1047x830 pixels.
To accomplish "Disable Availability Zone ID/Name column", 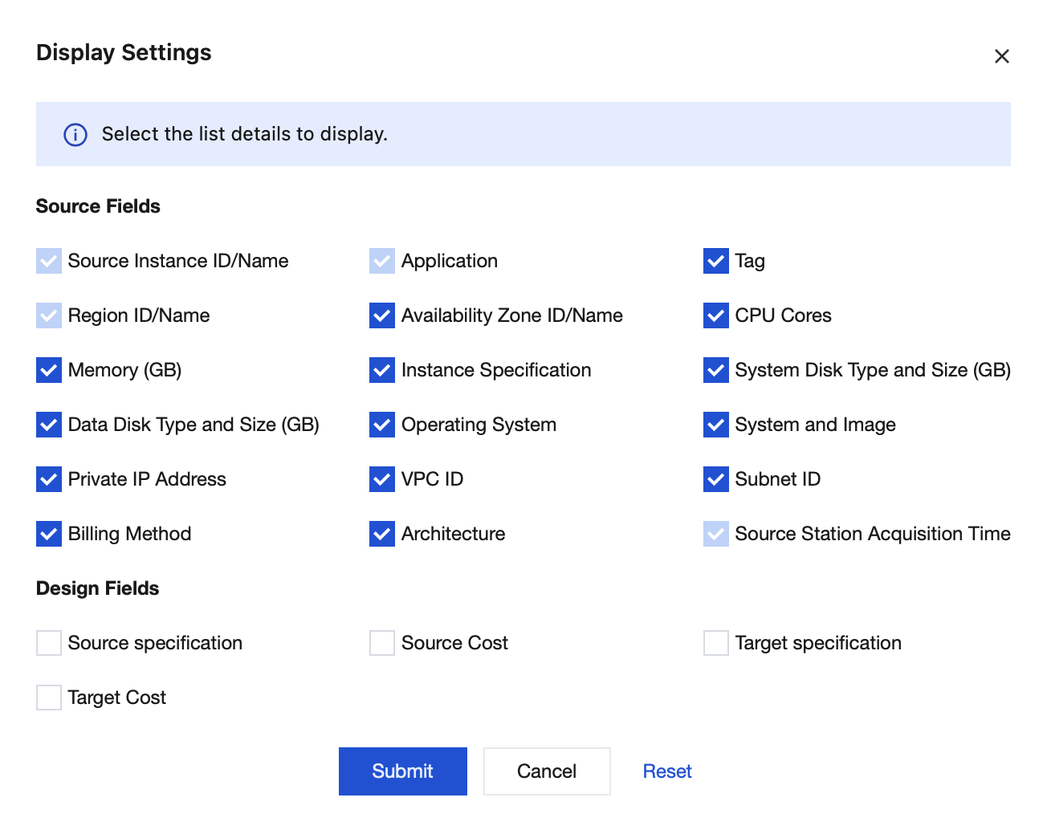I will coord(382,315).
